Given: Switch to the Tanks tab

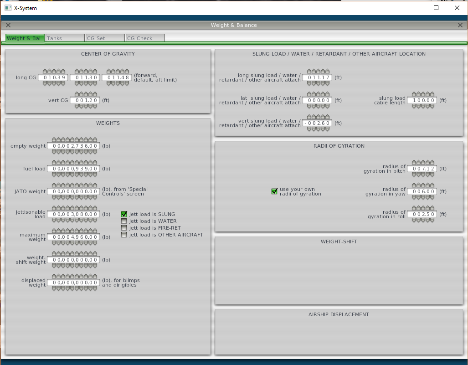Looking at the screenshot, I should pos(65,38).
